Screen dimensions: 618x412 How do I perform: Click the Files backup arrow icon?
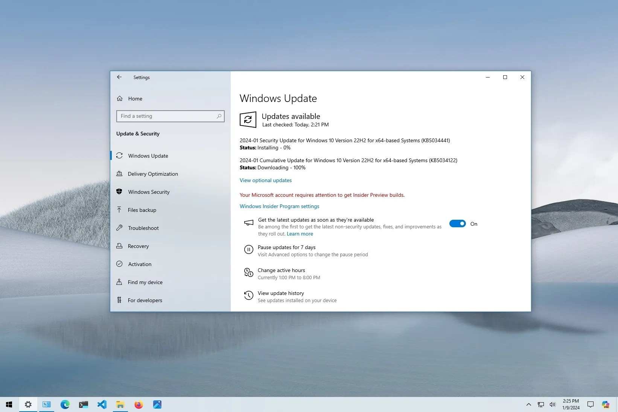(119, 210)
